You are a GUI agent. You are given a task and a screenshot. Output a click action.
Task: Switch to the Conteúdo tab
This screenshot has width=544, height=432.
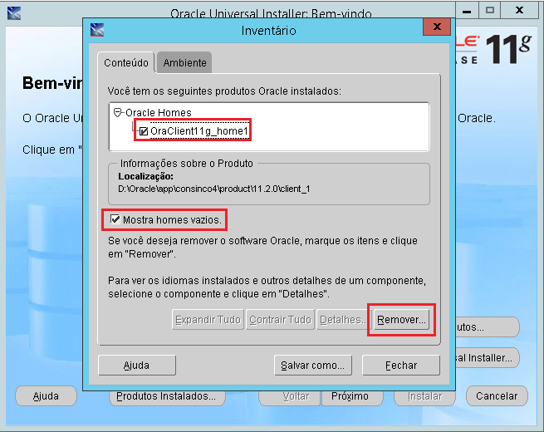[x=126, y=63]
